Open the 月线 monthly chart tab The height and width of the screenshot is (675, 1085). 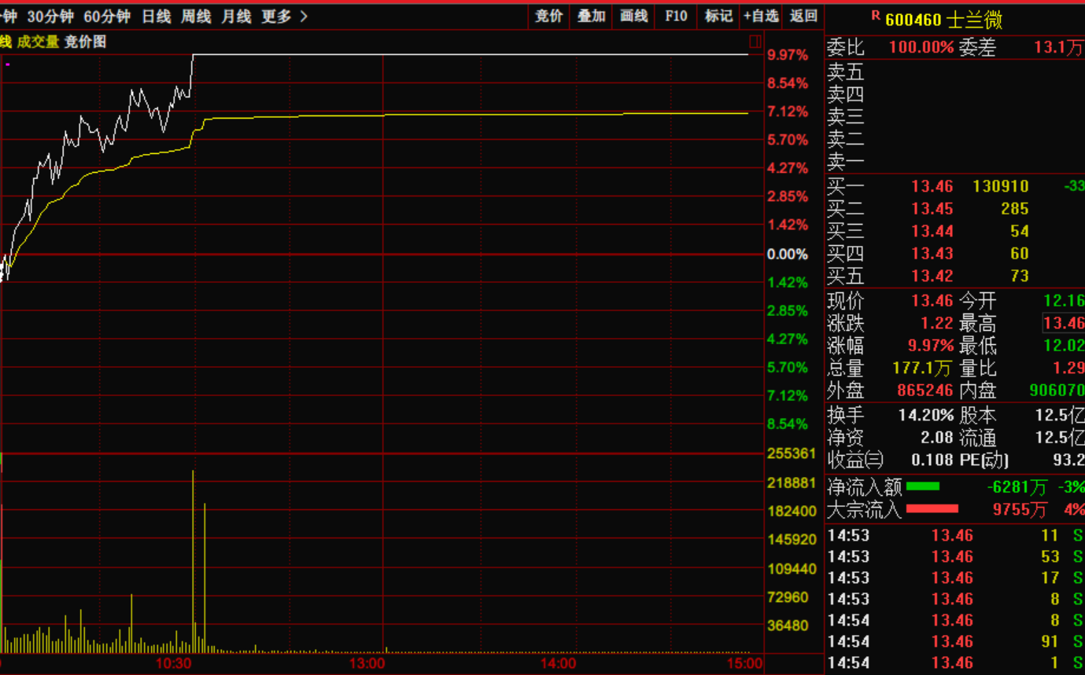pyautogui.click(x=236, y=16)
